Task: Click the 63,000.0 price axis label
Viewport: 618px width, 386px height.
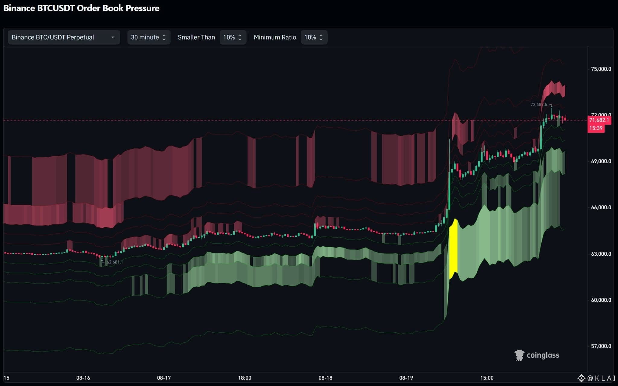Action: coord(601,254)
